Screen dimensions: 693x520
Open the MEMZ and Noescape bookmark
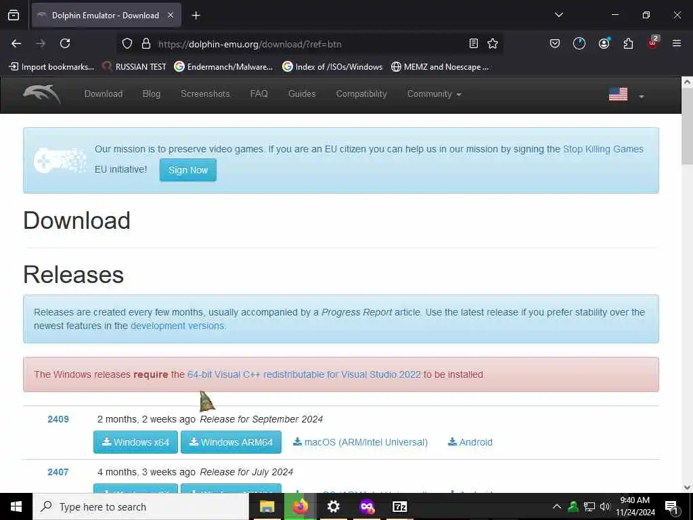coord(440,67)
